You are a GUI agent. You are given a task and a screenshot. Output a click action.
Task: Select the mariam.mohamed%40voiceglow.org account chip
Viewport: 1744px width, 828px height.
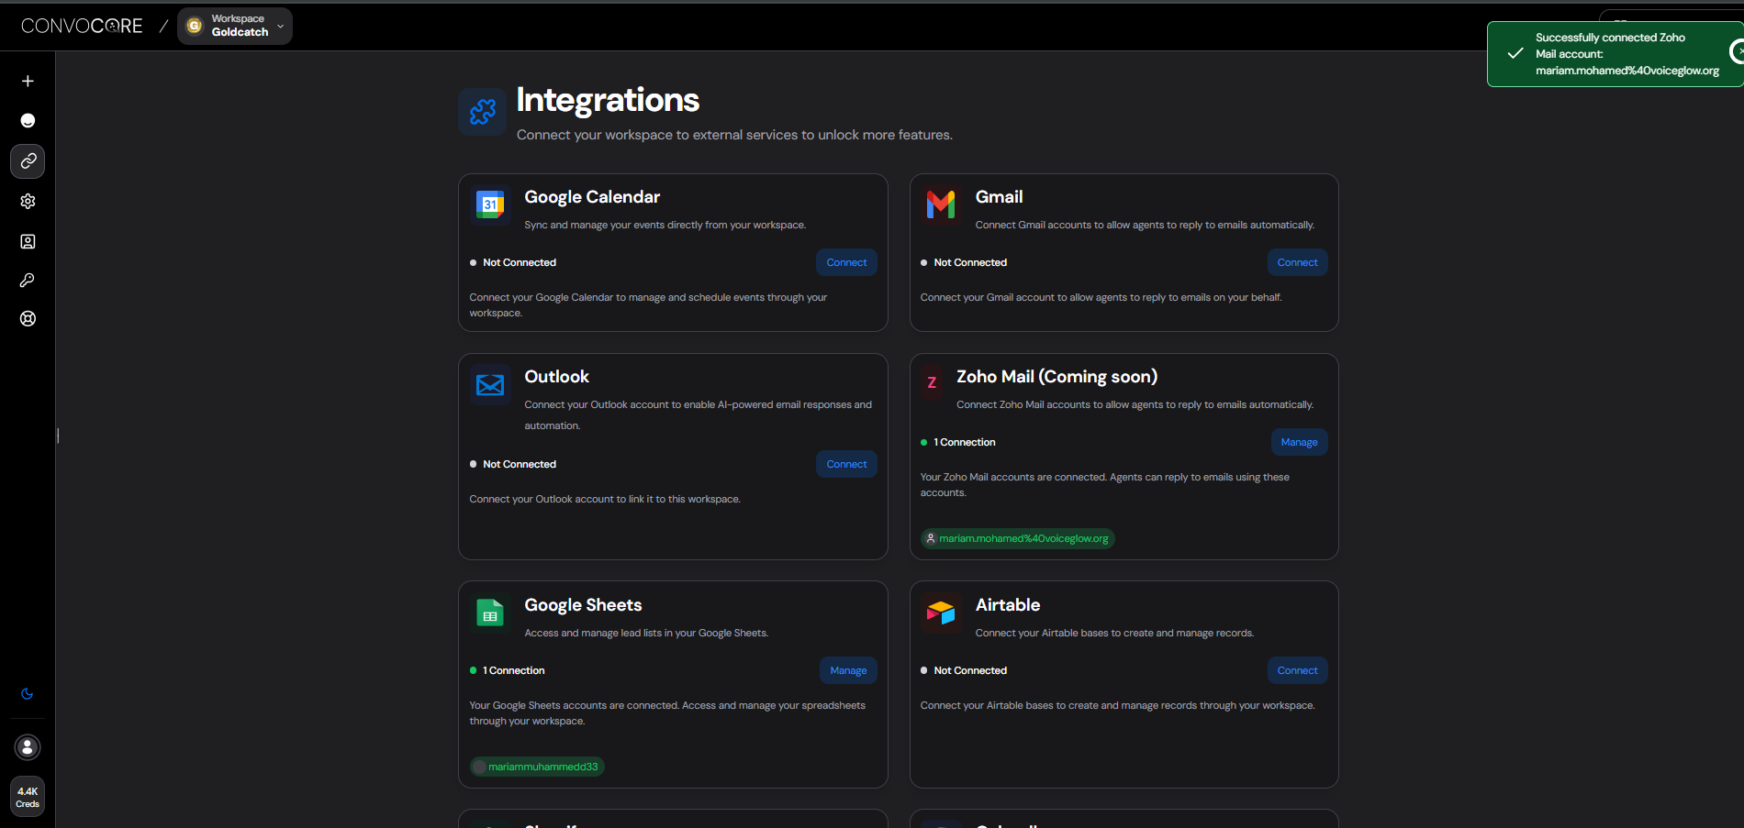coord(1018,538)
